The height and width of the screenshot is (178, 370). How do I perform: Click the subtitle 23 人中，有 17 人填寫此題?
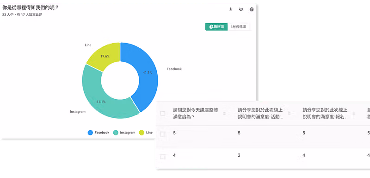22,15
